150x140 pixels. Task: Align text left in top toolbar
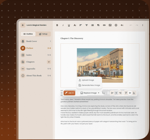click(x=81, y=25)
